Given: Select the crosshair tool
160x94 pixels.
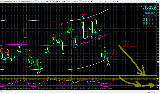Looking at the screenshot, I should (x=94, y=2).
